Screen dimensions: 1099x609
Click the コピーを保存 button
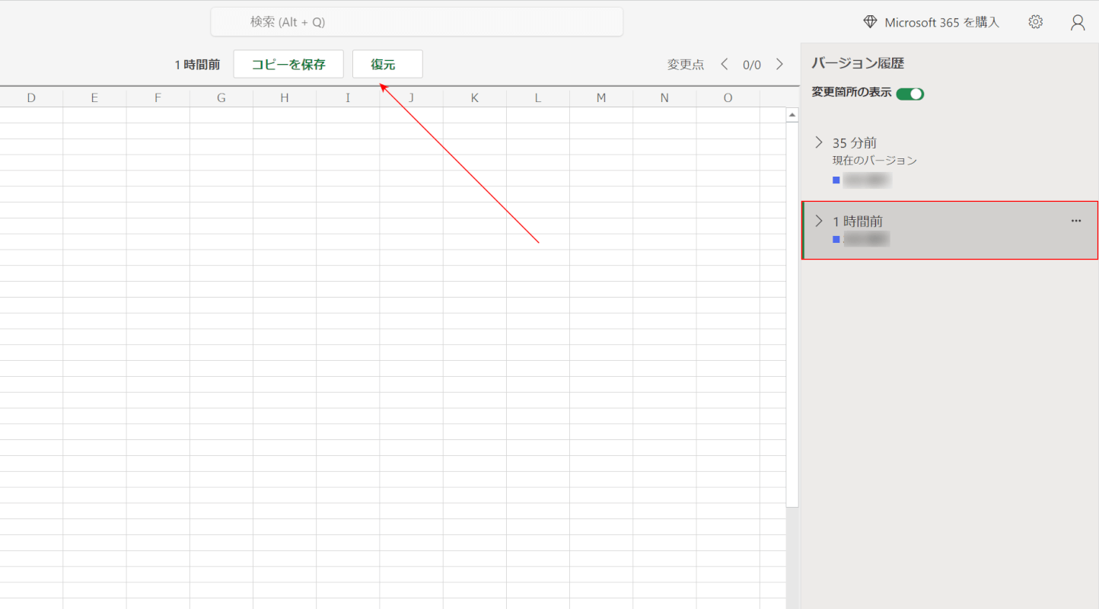[x=288, y=65]
